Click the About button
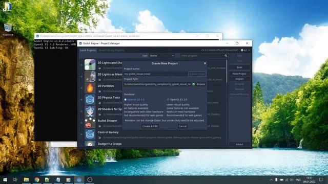The height and width of the screenshot is (184, 328). pos(239,144)
